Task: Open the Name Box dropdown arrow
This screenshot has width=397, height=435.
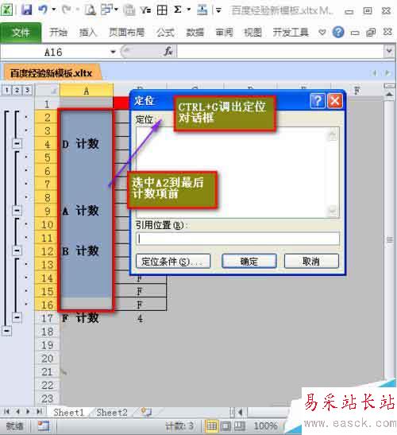Action: (113, 52)
